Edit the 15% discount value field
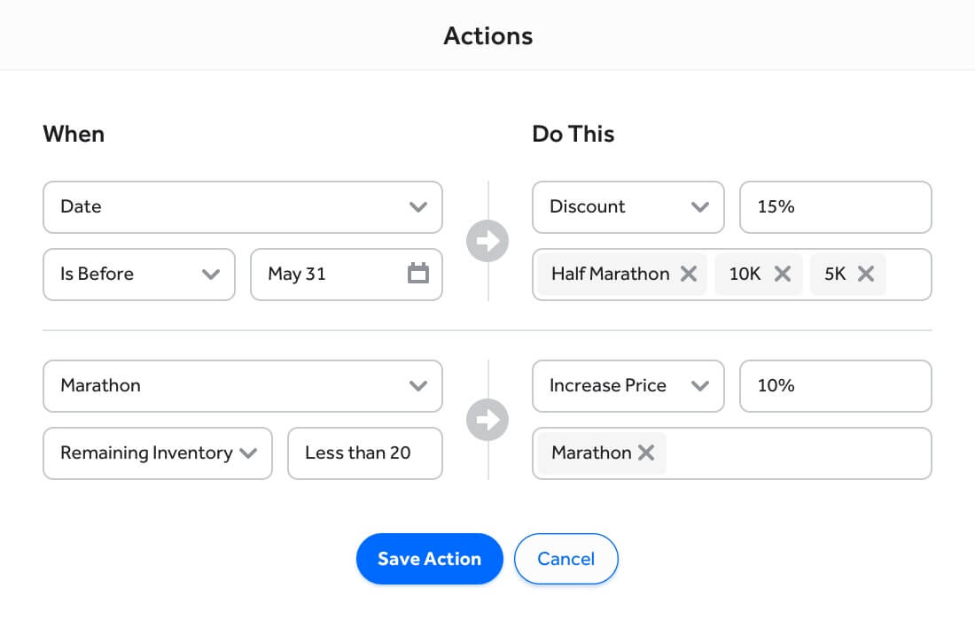This screenshot has width=975, height=627. point(834,207)
